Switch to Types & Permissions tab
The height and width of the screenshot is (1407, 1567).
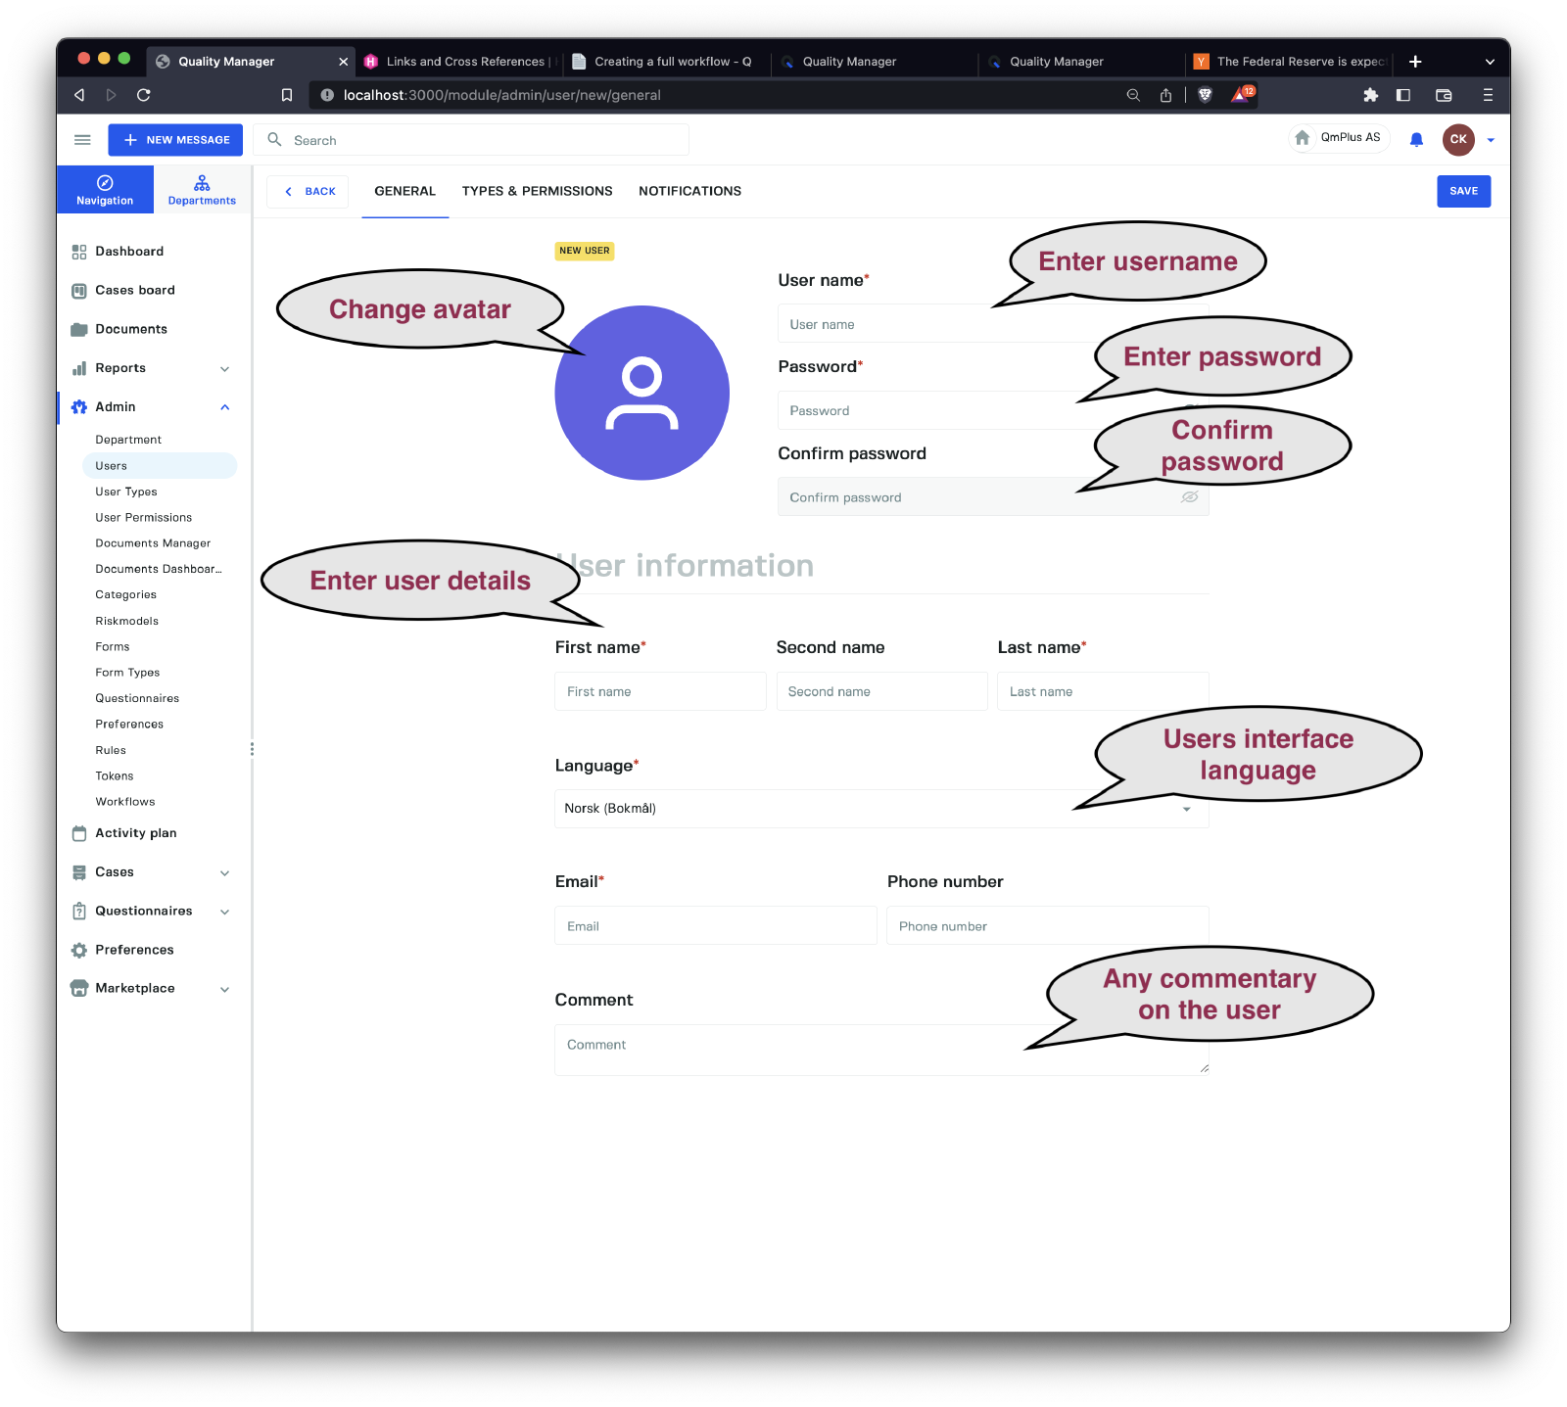click(537, 191)
